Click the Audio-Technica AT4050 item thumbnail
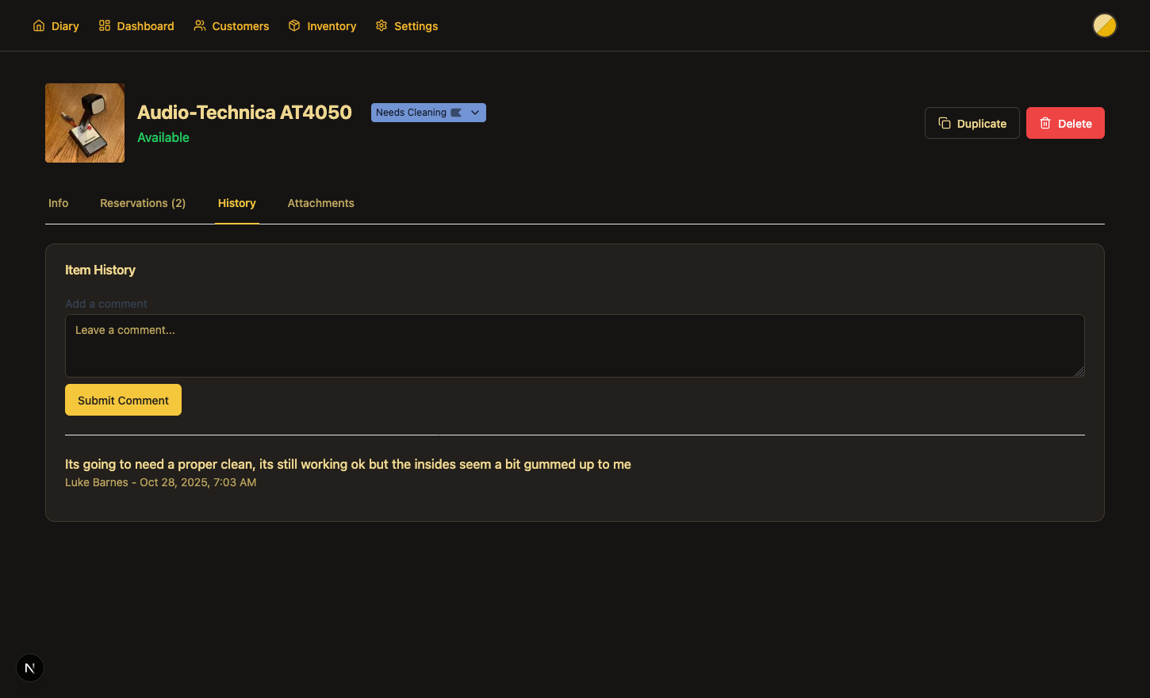Image resolution: width=1150 pixels, height=698 pixels. (85, 123)
